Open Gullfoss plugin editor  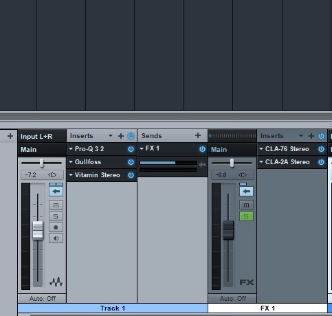tap(88, 162)
